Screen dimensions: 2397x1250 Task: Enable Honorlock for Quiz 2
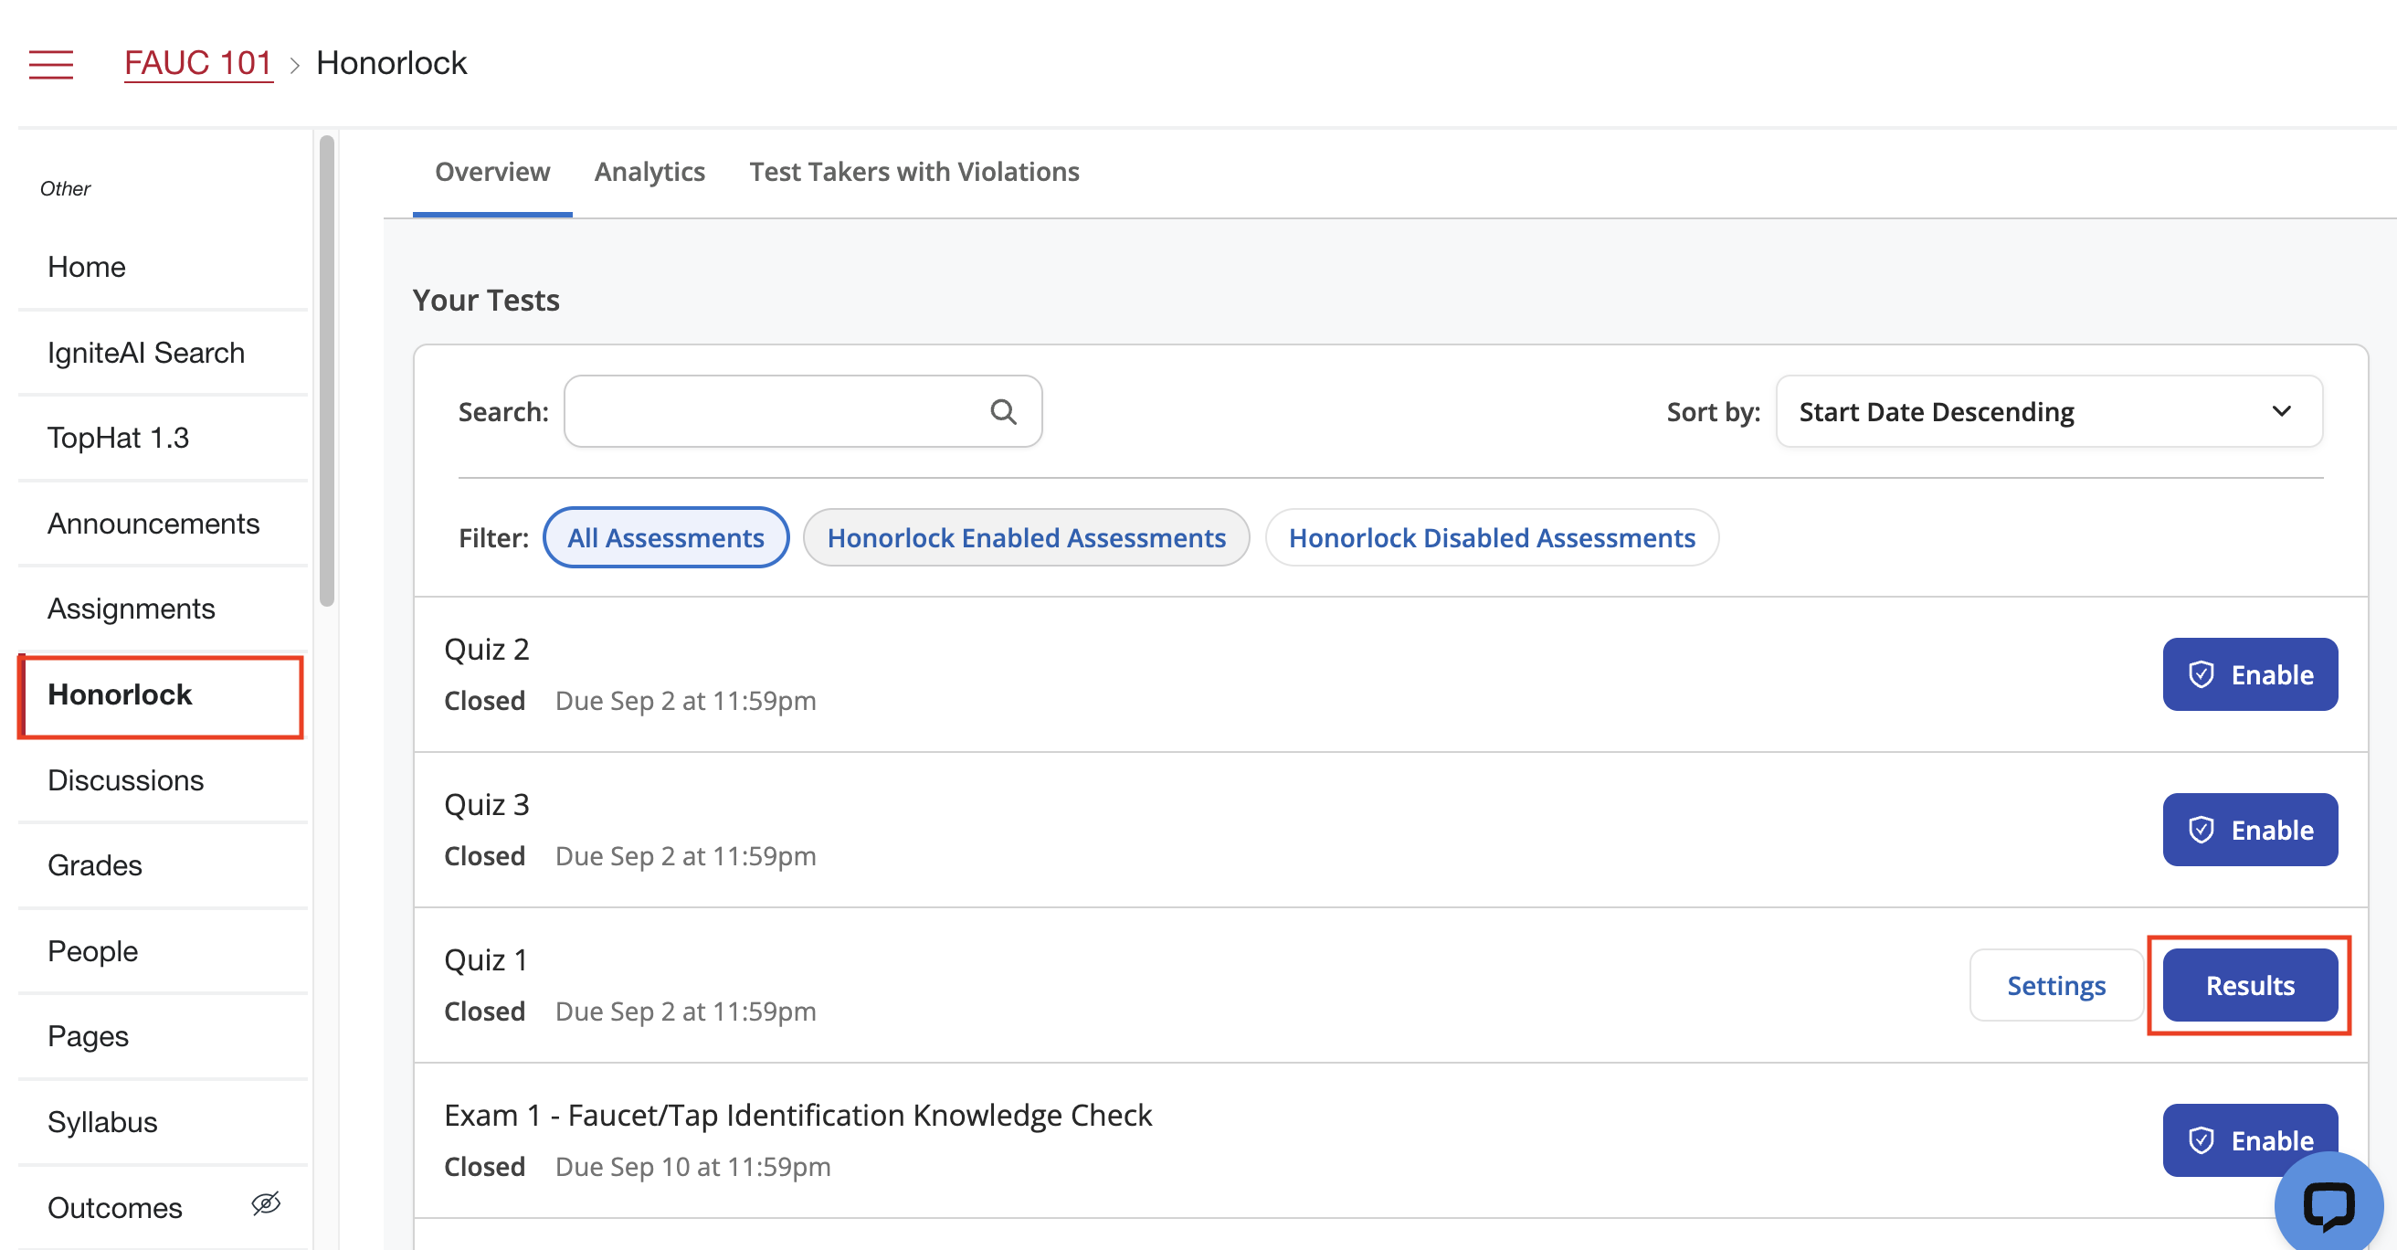2250,673
